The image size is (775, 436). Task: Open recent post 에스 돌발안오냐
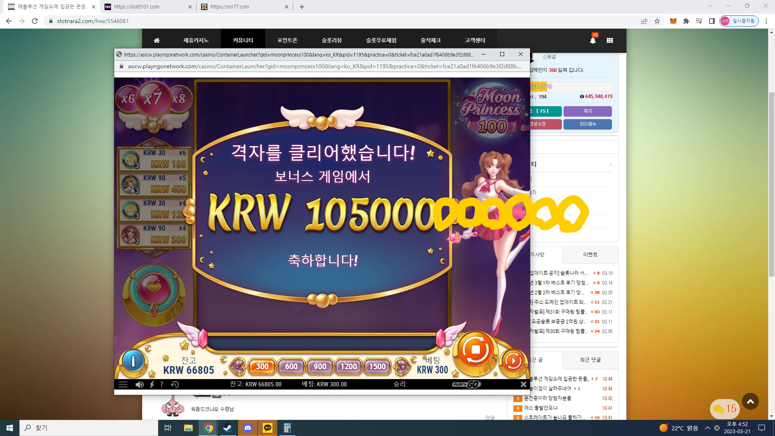[540, 408]
